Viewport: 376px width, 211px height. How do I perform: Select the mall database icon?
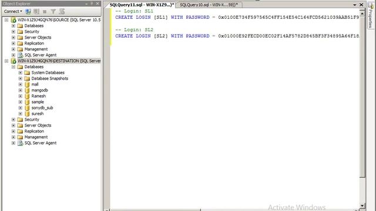pyautogui.click(x=28, y=84)
